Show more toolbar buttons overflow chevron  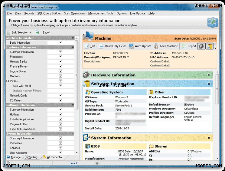pyautogui.click(x=215, y=44)
